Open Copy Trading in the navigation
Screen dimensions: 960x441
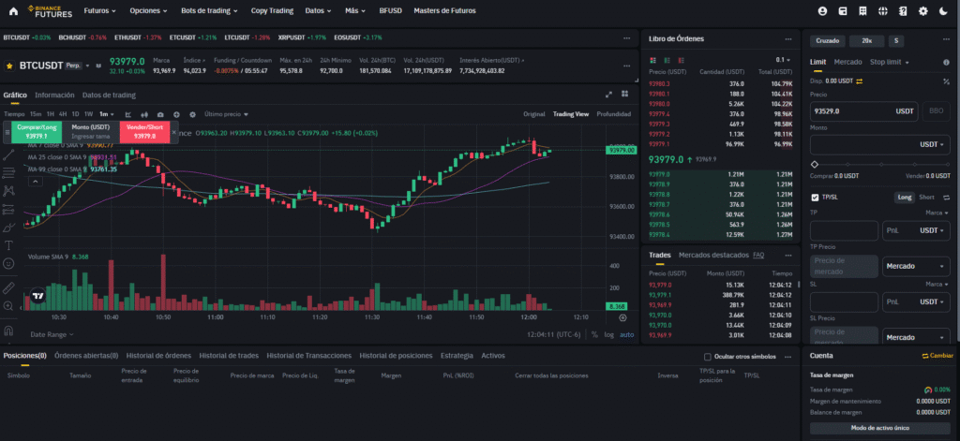tap(273, 11)
